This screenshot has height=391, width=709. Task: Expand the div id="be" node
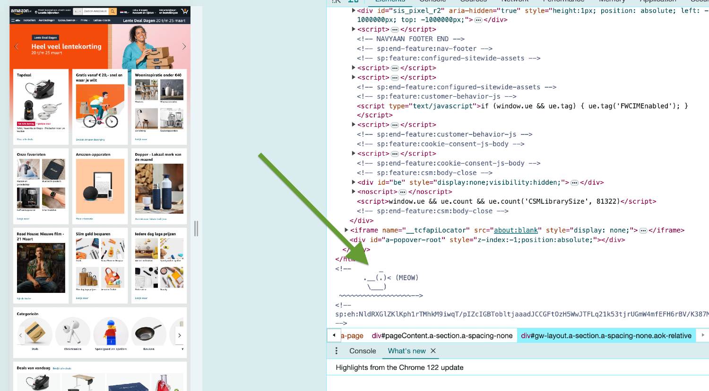tap(354, 182)
